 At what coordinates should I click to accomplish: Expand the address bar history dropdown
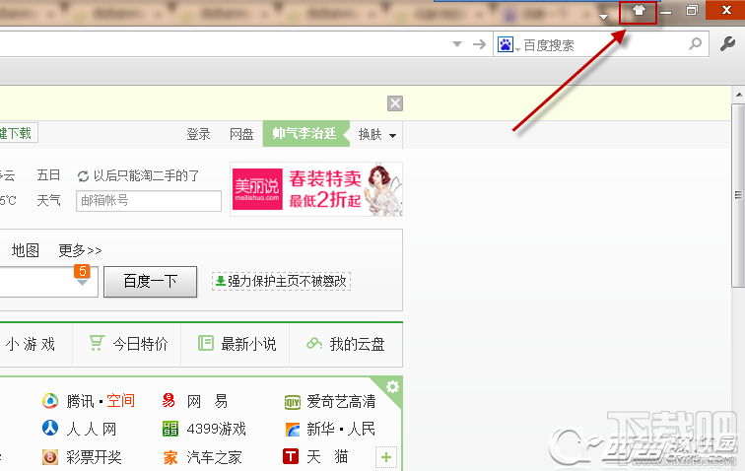coord(457,44)
